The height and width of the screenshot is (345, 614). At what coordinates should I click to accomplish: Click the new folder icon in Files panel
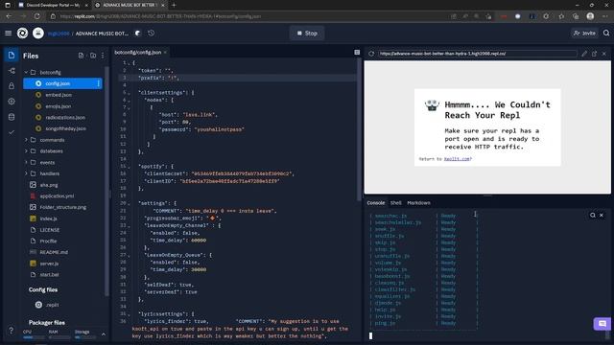click(93, 56)
